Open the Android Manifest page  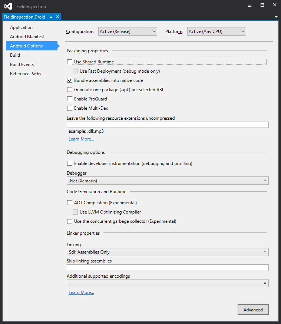coord(27,37)
